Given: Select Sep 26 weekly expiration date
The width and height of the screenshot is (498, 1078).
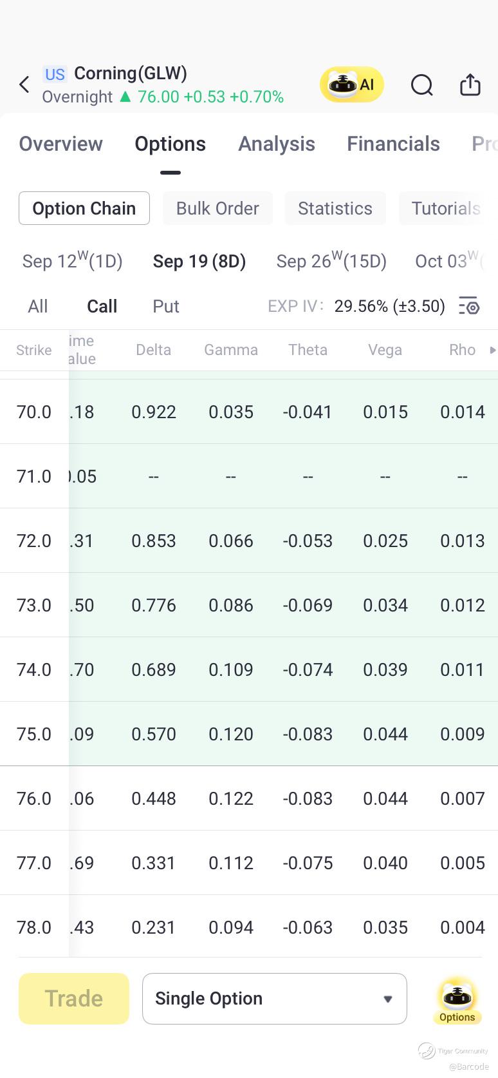Looking at the screenshot, I should [x=331, y=261].
